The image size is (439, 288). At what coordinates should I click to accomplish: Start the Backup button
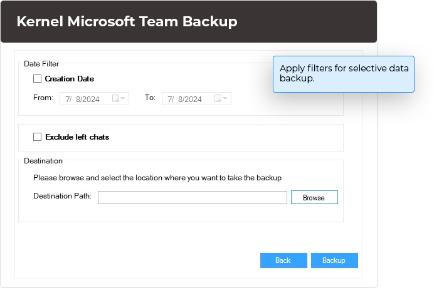tap(334, 260)
